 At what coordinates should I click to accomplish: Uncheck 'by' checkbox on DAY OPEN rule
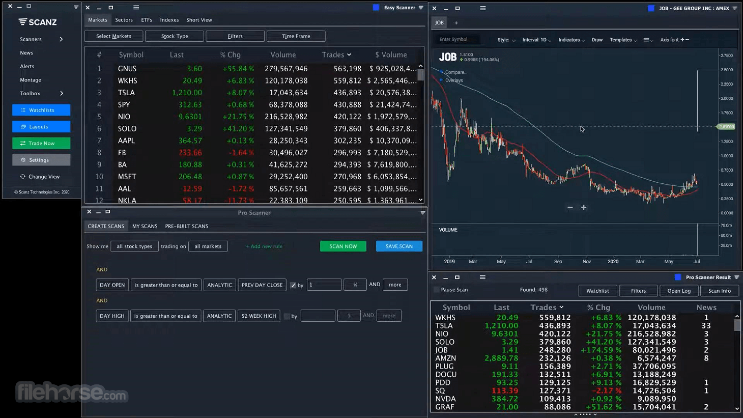coord(293,285)
